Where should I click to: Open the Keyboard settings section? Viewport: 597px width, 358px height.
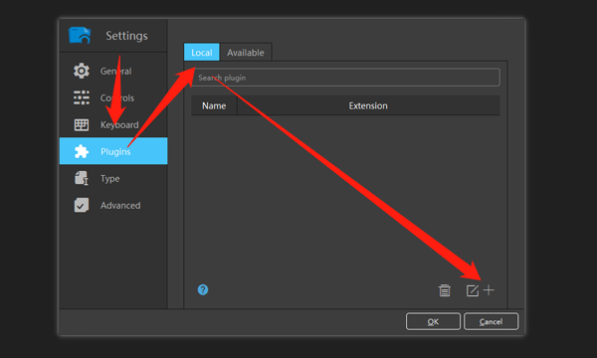click(x=113, y=124)
